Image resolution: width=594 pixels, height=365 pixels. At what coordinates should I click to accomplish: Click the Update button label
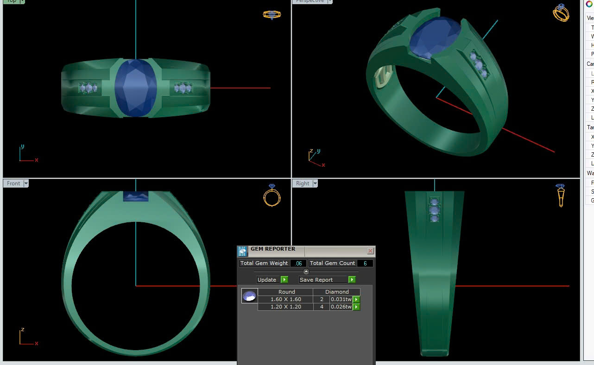click(x=267, y=280)
